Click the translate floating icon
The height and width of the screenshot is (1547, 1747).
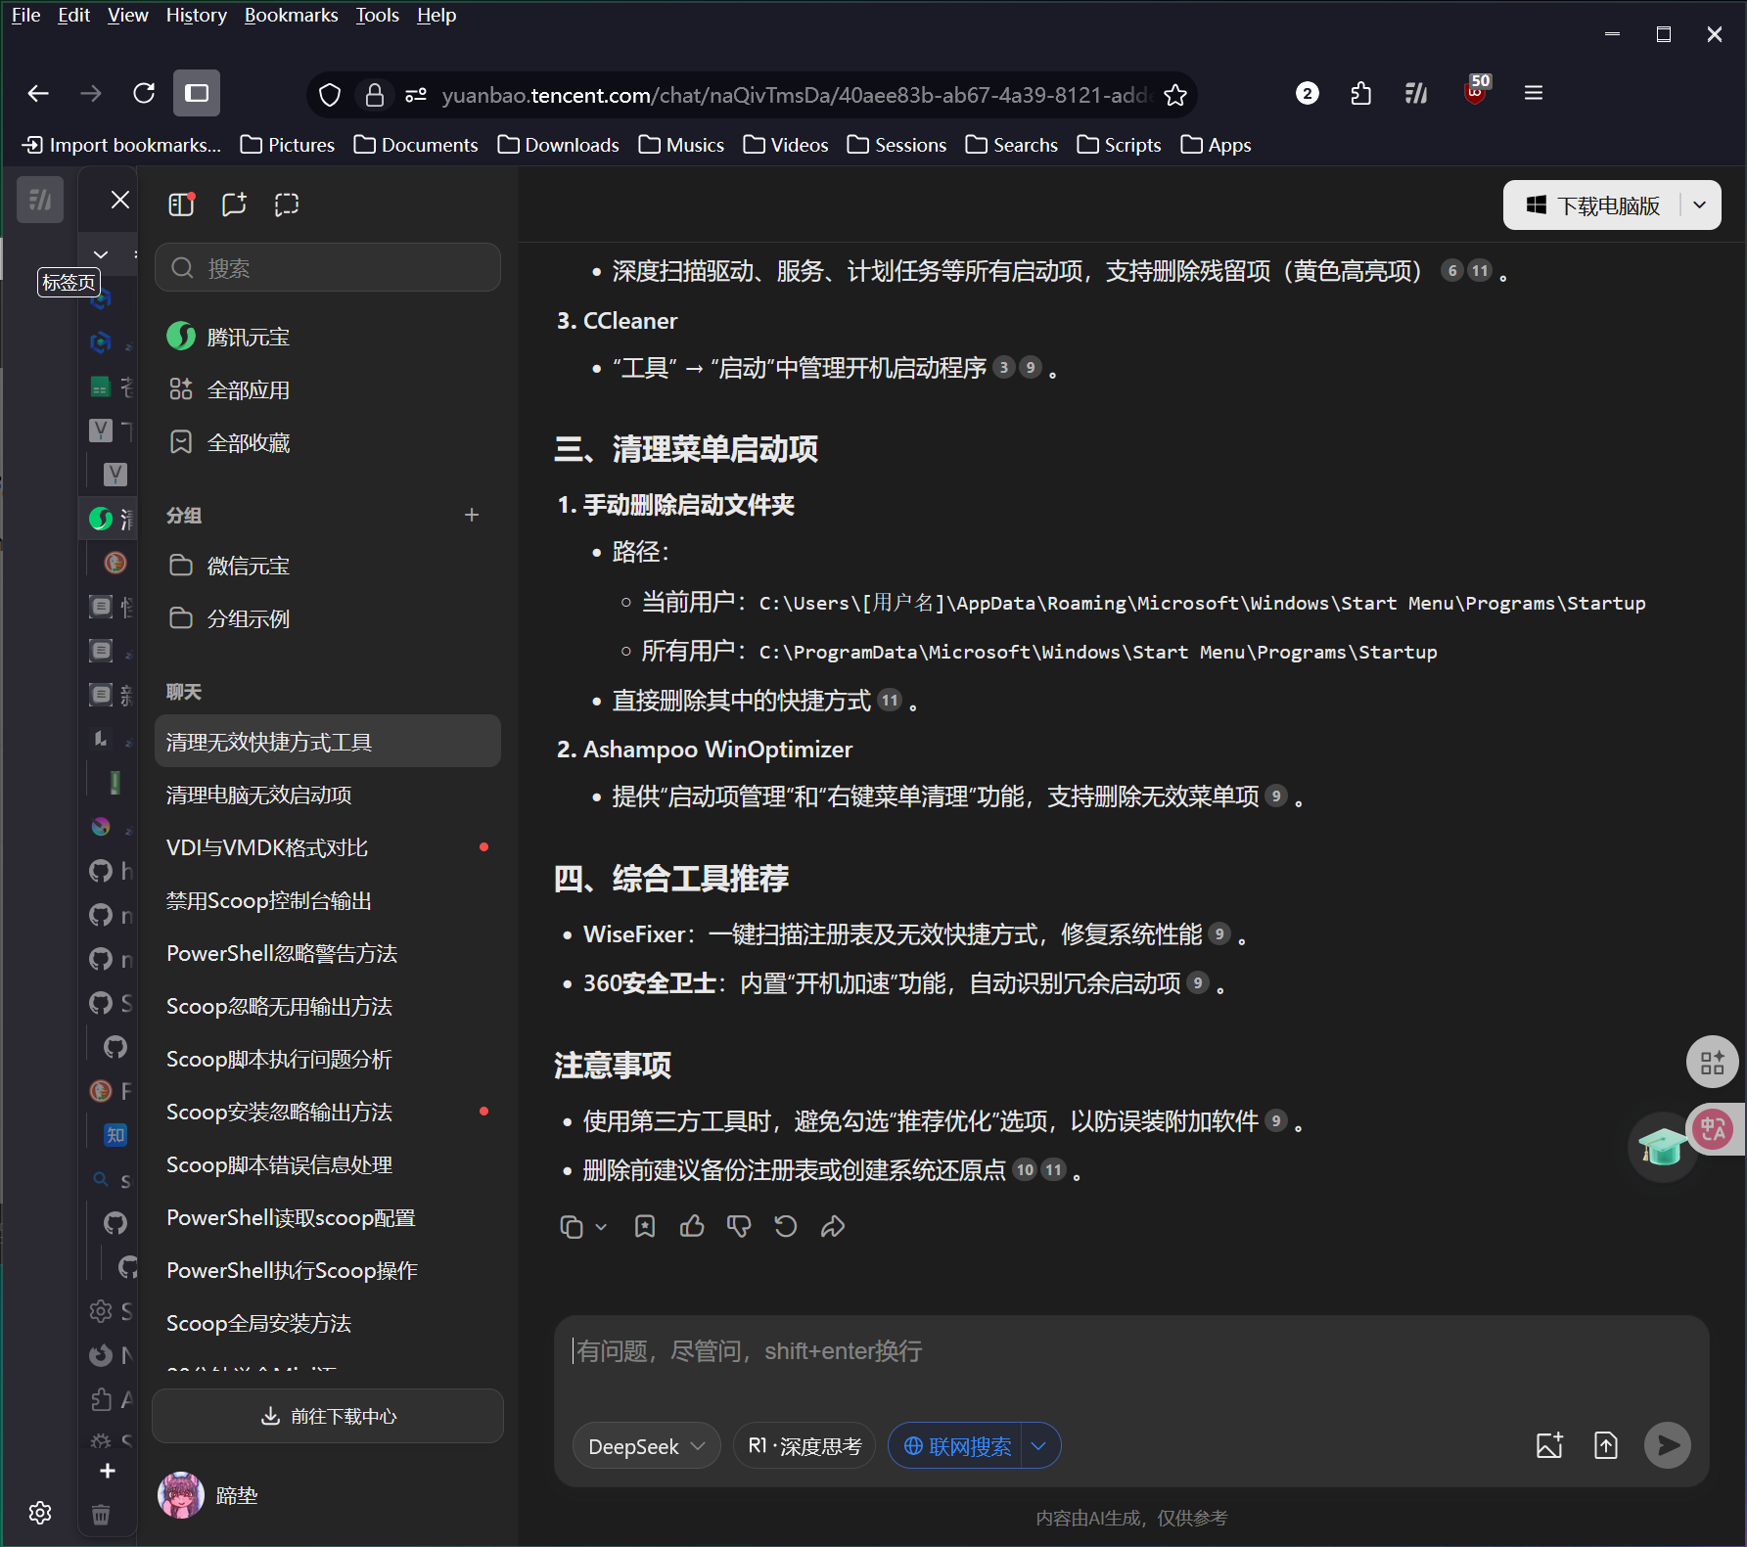(x=1714, y=1129)
